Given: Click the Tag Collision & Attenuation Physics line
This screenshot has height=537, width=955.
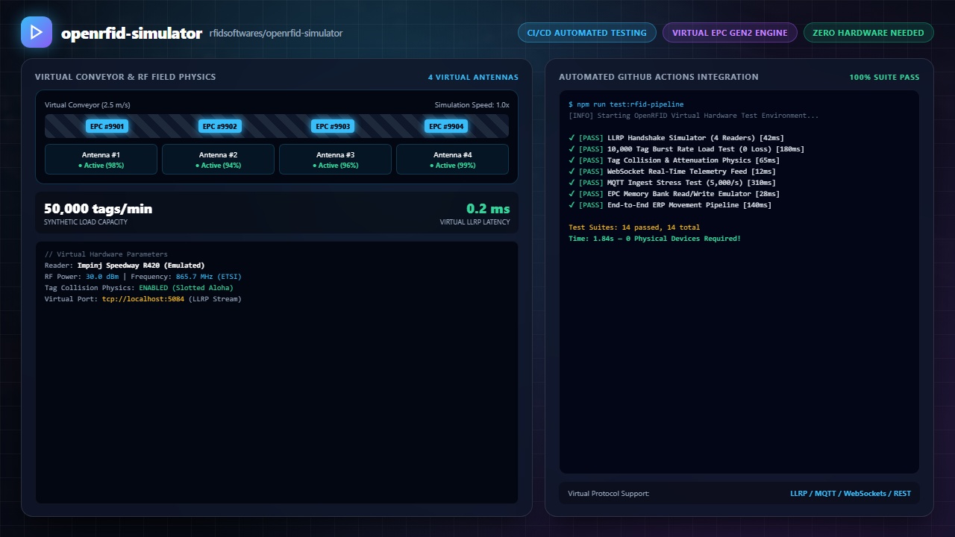Looking at the screenshot, I should (674, 160).
